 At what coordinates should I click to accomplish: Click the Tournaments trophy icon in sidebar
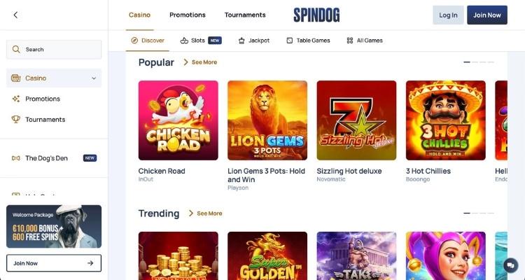(15, 119)
